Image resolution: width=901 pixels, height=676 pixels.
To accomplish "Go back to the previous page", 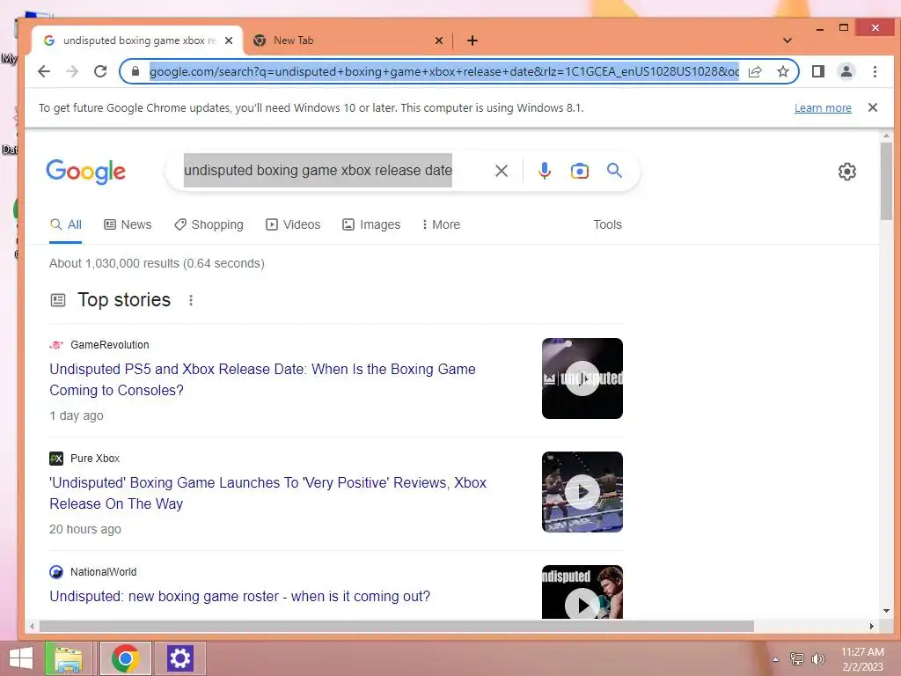I will tap(44, 71).
